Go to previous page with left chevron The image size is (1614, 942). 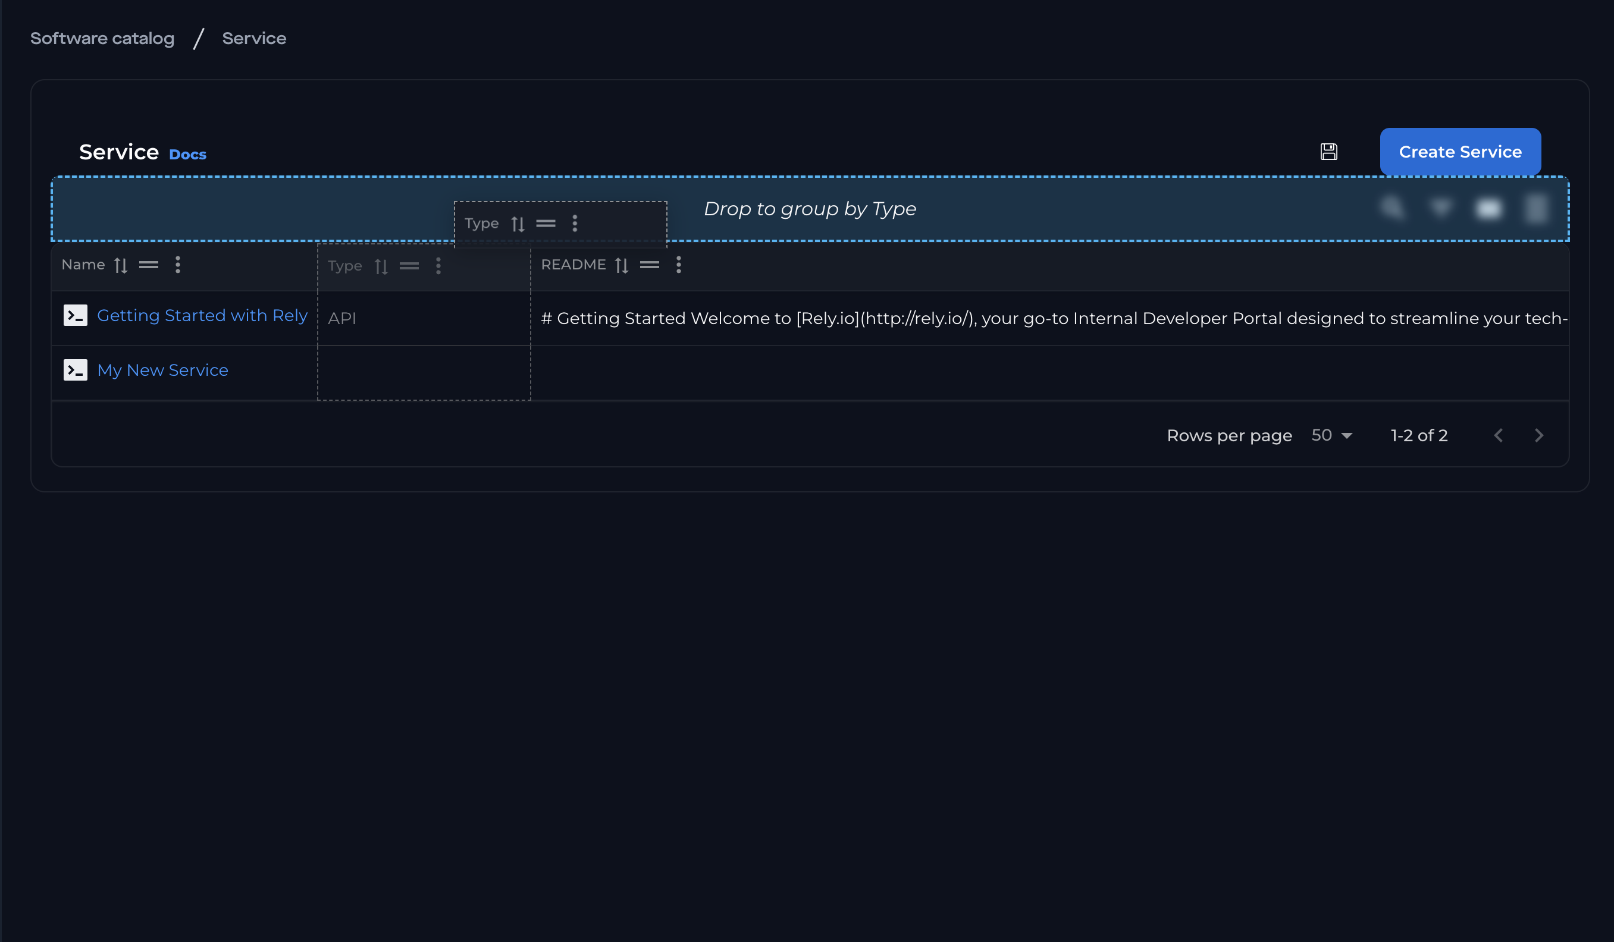coord(1498,435)
